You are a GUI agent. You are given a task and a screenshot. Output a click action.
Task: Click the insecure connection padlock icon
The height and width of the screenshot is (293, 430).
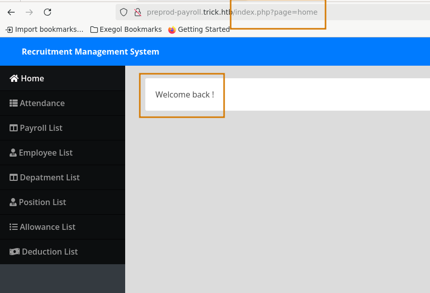click(137, 12)
